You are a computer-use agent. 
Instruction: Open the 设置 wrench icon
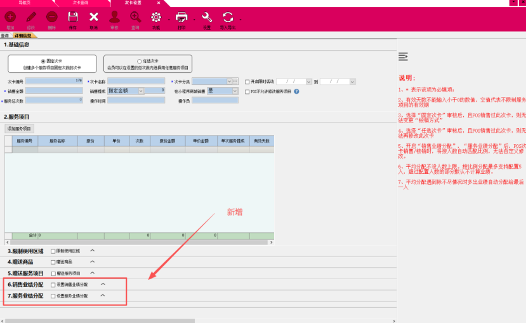[x=207, y=16]
